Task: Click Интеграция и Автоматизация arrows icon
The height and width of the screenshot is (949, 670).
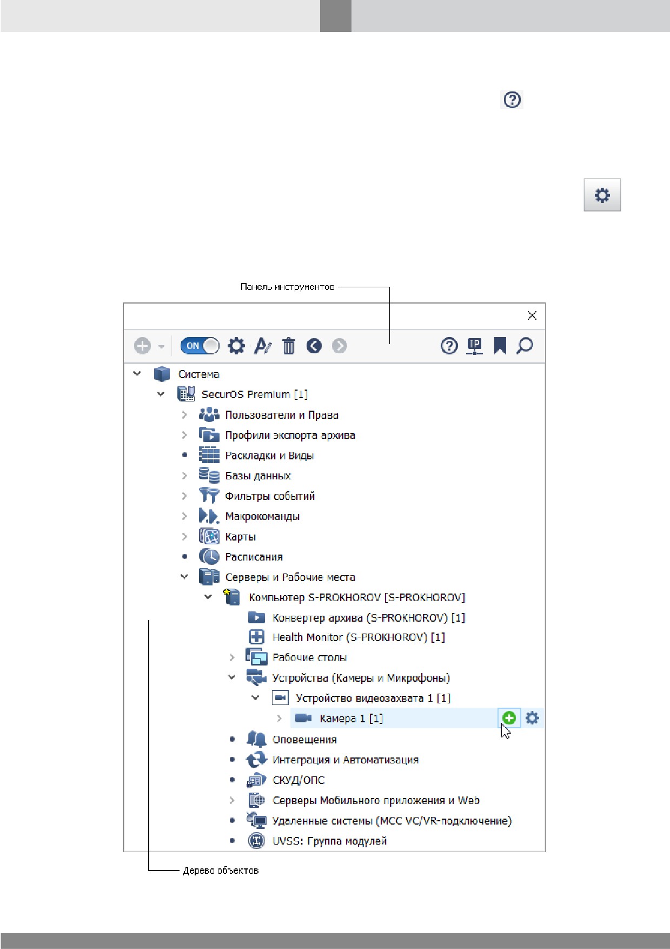Action: tap(256, 760)
